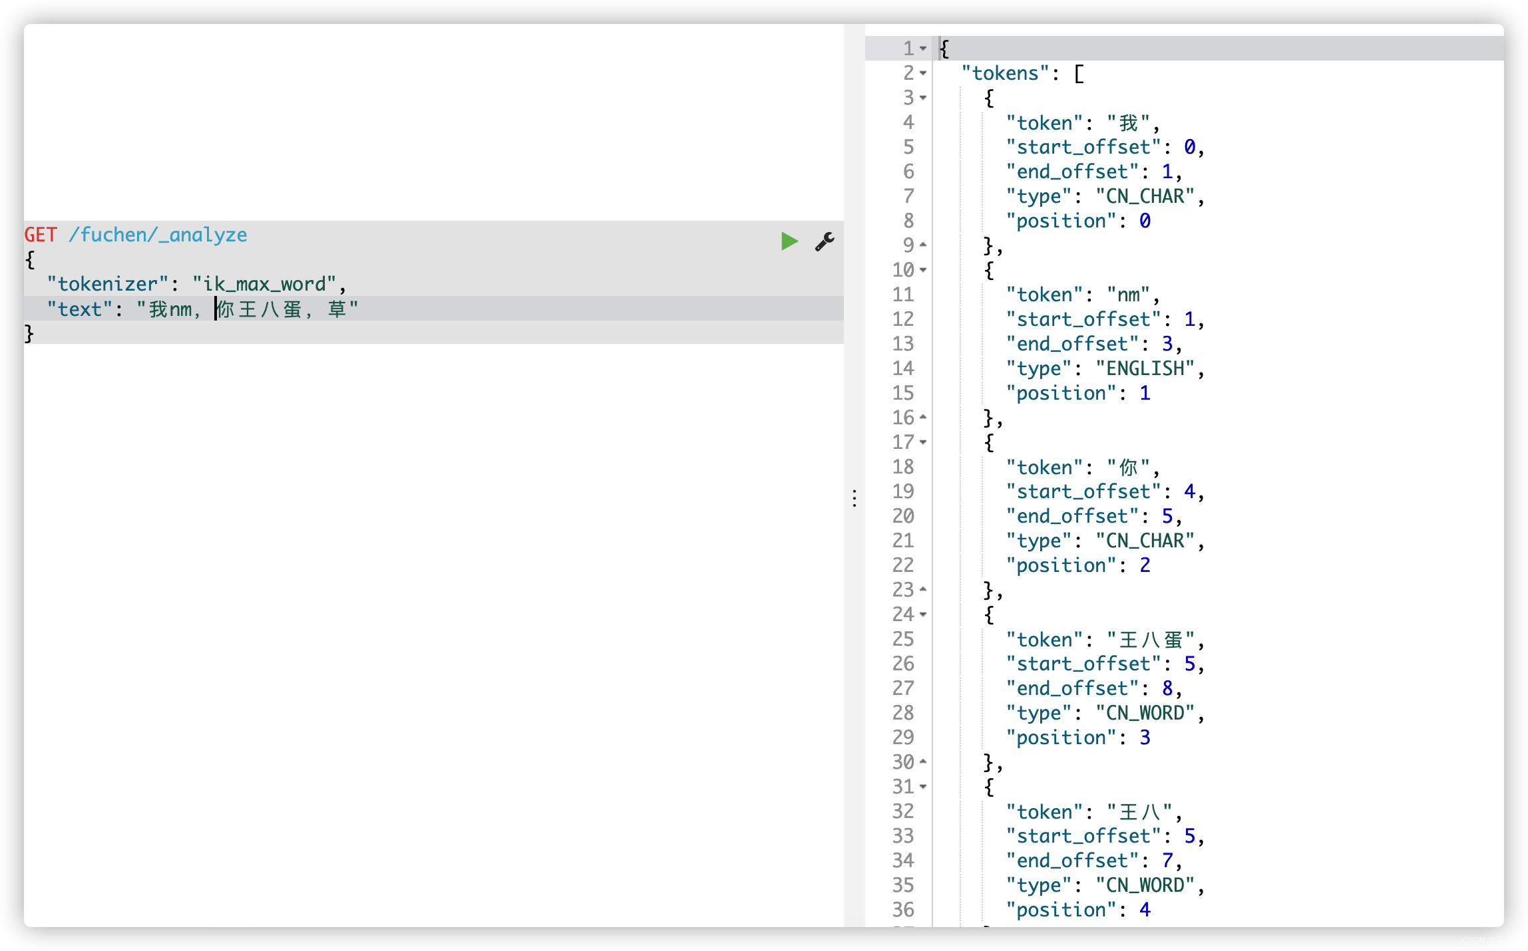Toggle the fold arrow at line 30
The image size is (1528, 951).
923,762
